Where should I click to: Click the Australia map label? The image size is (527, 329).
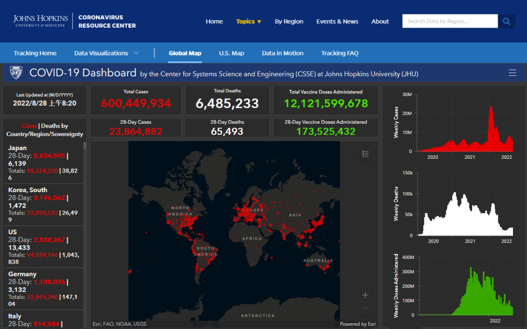318,261
